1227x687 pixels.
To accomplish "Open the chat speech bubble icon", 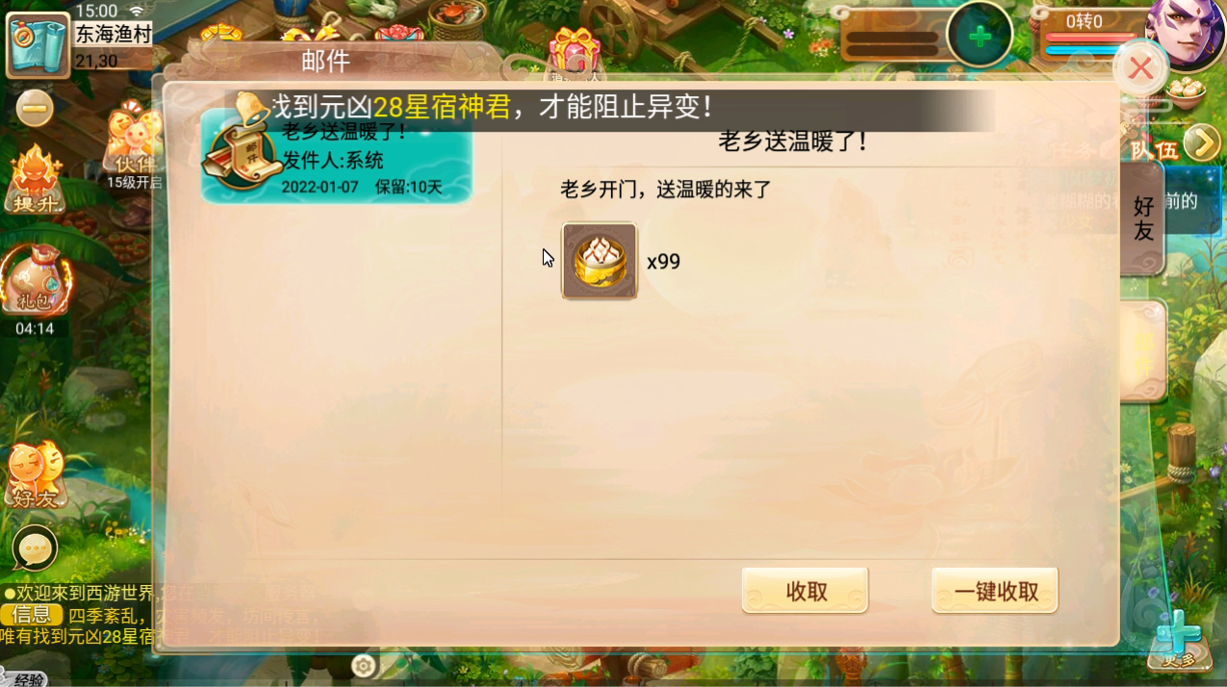I will coord(36,549).
